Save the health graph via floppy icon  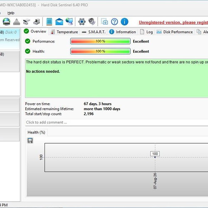(30, 141)
